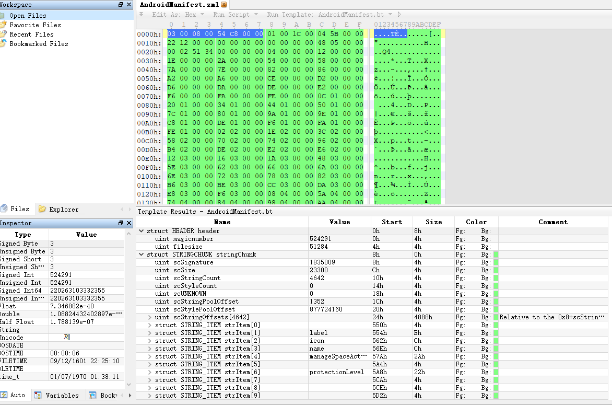612x405 pixels.
Task: Click the Size column header
Action: coord(433,222)
